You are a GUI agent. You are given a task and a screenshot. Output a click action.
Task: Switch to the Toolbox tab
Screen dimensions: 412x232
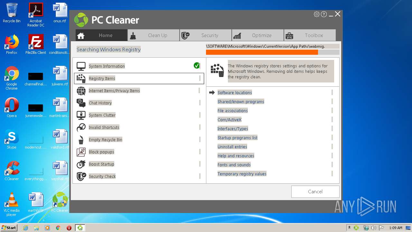310,35
